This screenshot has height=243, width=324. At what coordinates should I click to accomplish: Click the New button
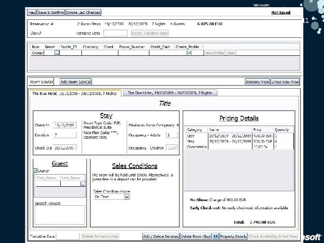32,13
